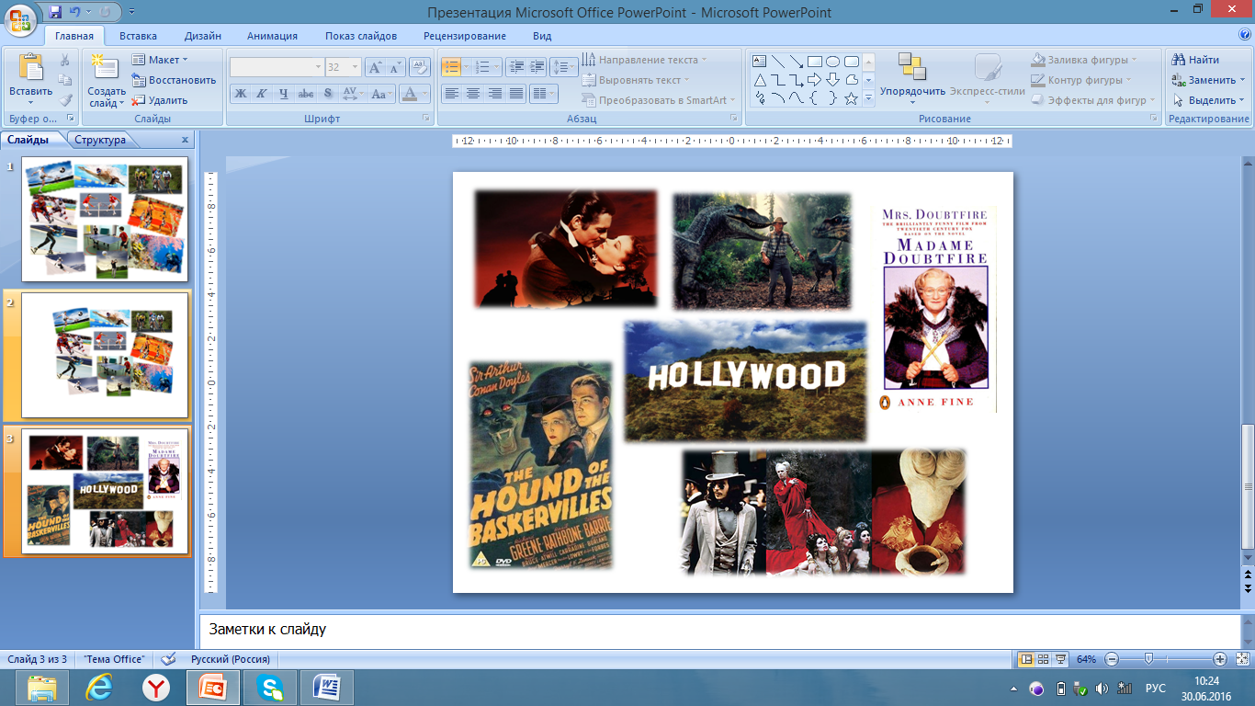
Task: Select the right arrow block shape
Action: (x=814, y=80)
